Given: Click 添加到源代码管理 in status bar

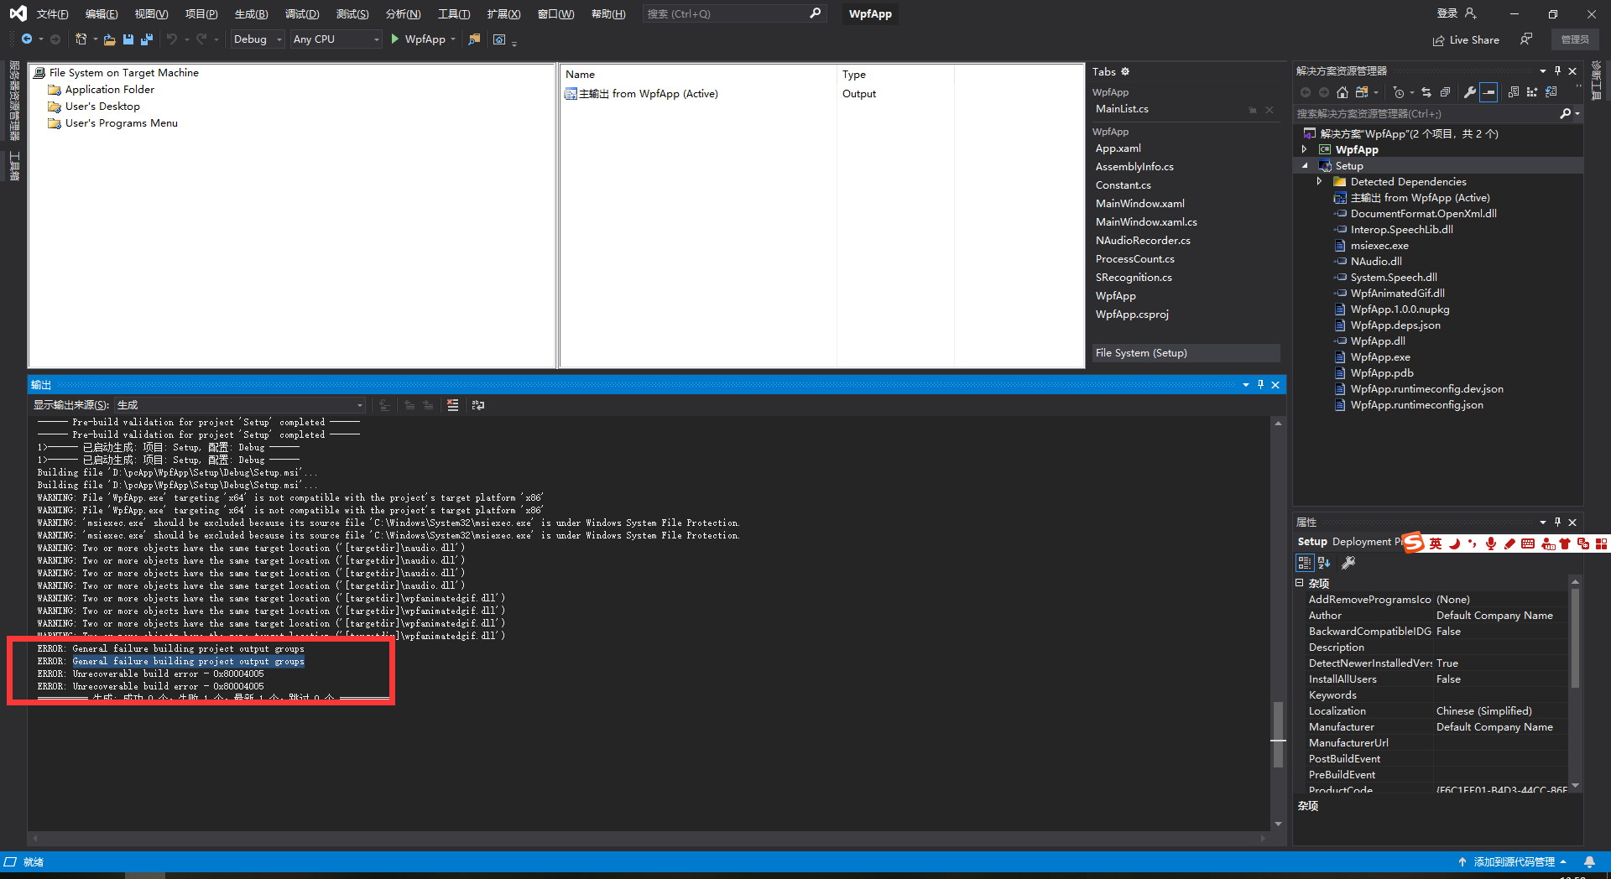Looking at the screenshot, I should coord(1513,861).
